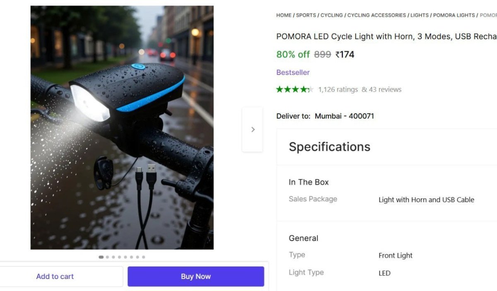Navigate to CYCLING breadcrumb link
The width and height of the screenshot is (497, 291).
click(331, 15)
